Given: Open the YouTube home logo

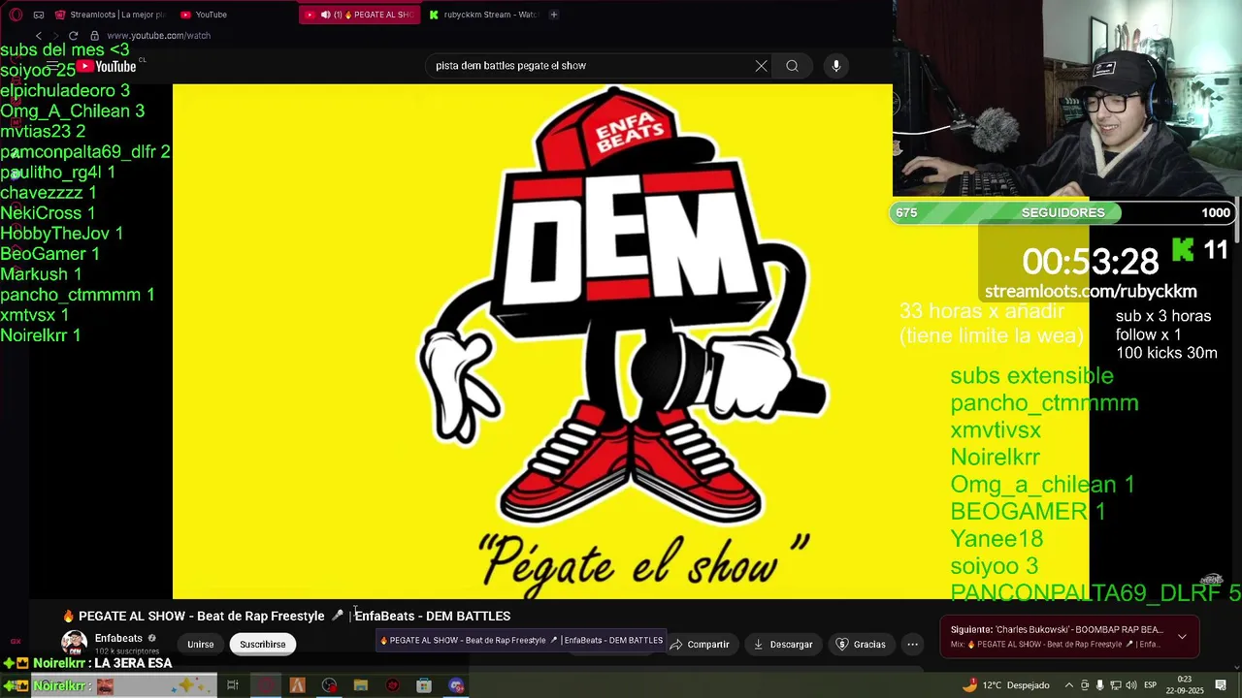Looking at the screenshot, I should (107, 66).
